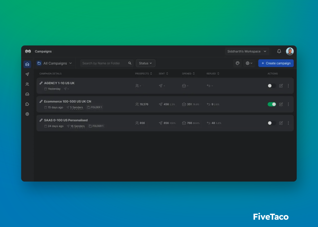Edit the AGENCY 1-10 US UK campaign
The width and height of the screenshot is (318, 227).
(x=281, y=86)
